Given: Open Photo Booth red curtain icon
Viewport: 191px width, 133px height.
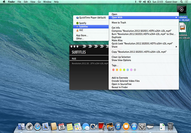Looking at the screenshot, I should [102, 127].
